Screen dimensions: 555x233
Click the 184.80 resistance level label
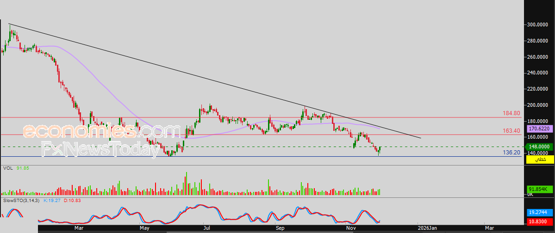(x=511, y=113)
